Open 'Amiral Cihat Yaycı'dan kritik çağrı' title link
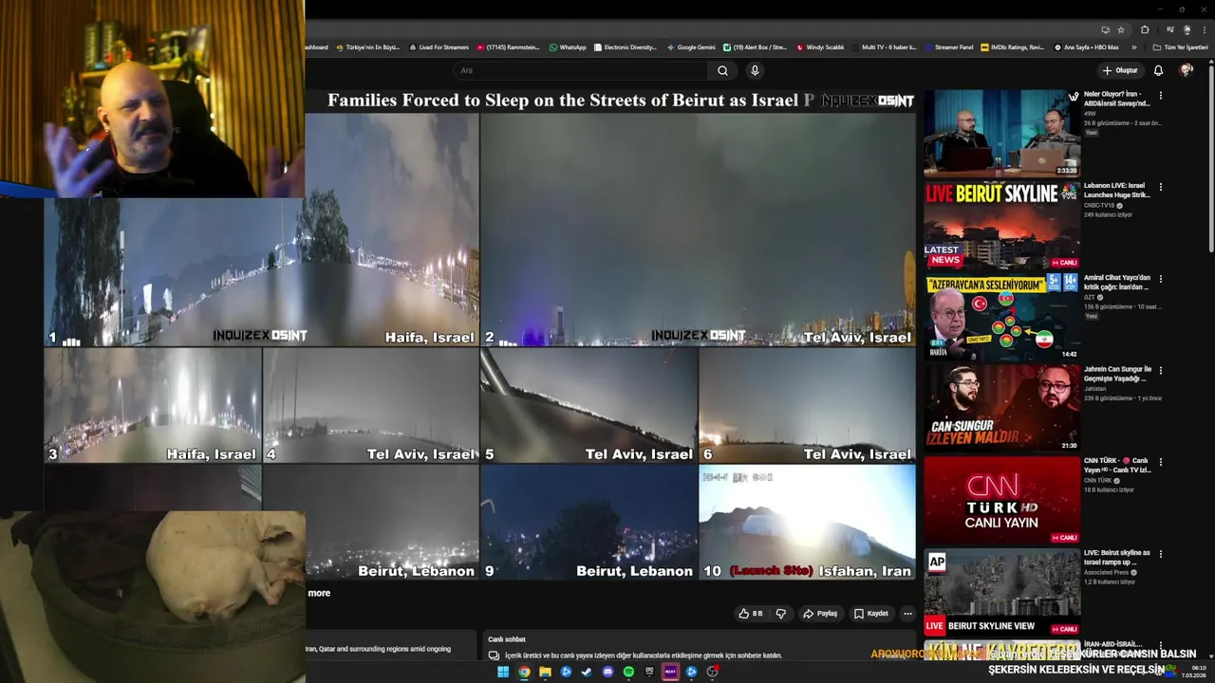The width and height of the screenshot is (1215, 683). (x=1117, y=282)
